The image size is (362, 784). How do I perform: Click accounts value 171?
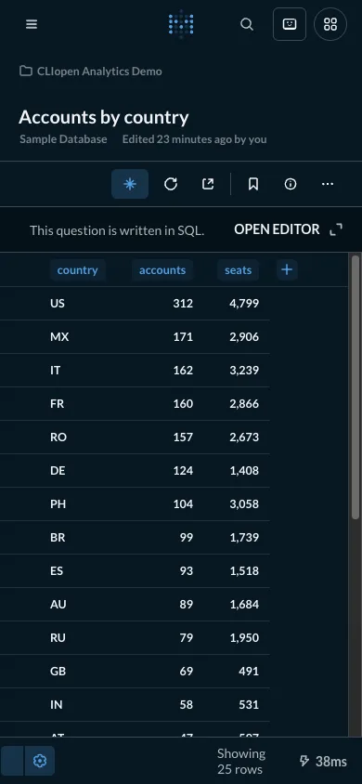183,336
